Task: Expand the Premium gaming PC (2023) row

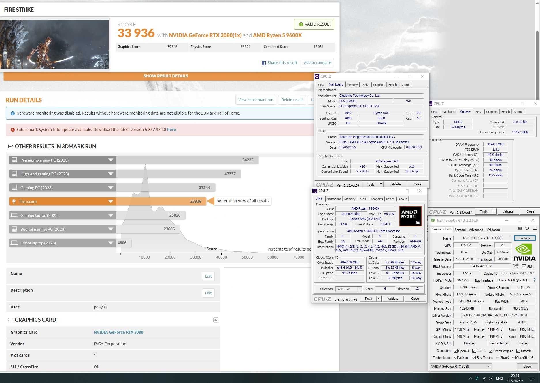Action: coord(111,160)
